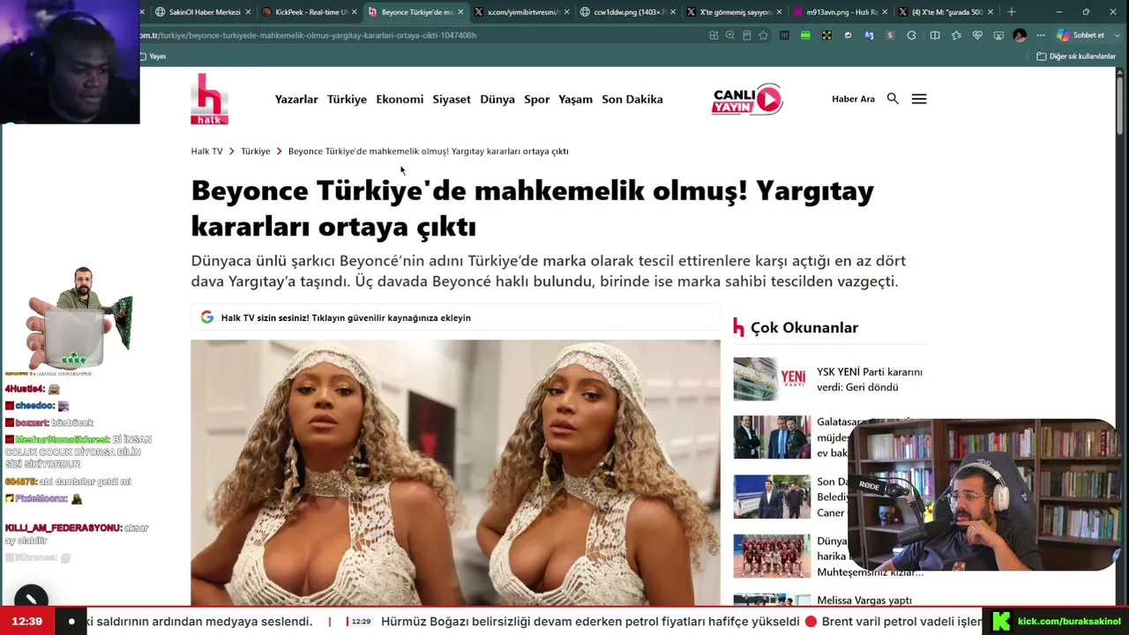
Task: Click the Beyonce Türkiye'de mahkemelik olmuş headline
Action: point(533,208)
